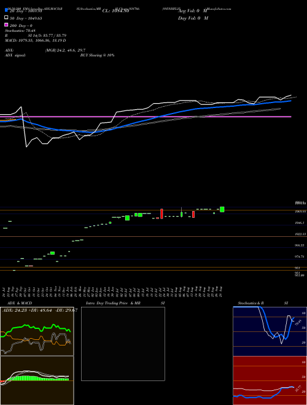Click the tall red candle beside the dotted row

click(161, 214)
